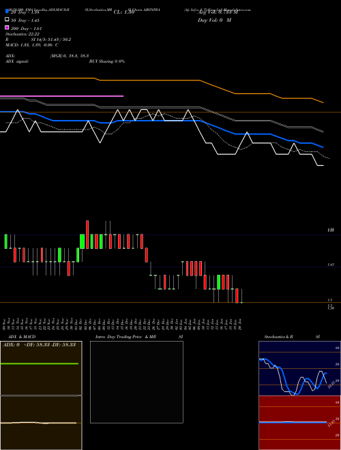Click the 'Stochastics: 22.22' reading
341x450 pixels.
point(23,34)
